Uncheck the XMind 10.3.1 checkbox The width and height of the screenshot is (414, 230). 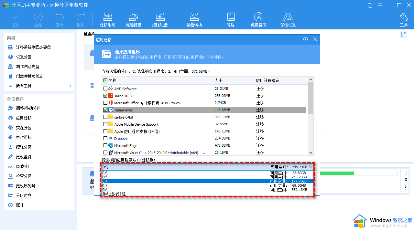[x=105, y=96]
